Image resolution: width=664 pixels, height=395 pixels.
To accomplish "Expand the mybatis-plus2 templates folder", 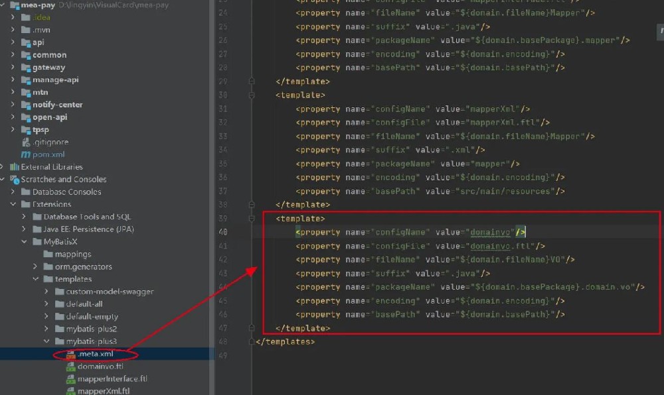I will coord(46,329).
